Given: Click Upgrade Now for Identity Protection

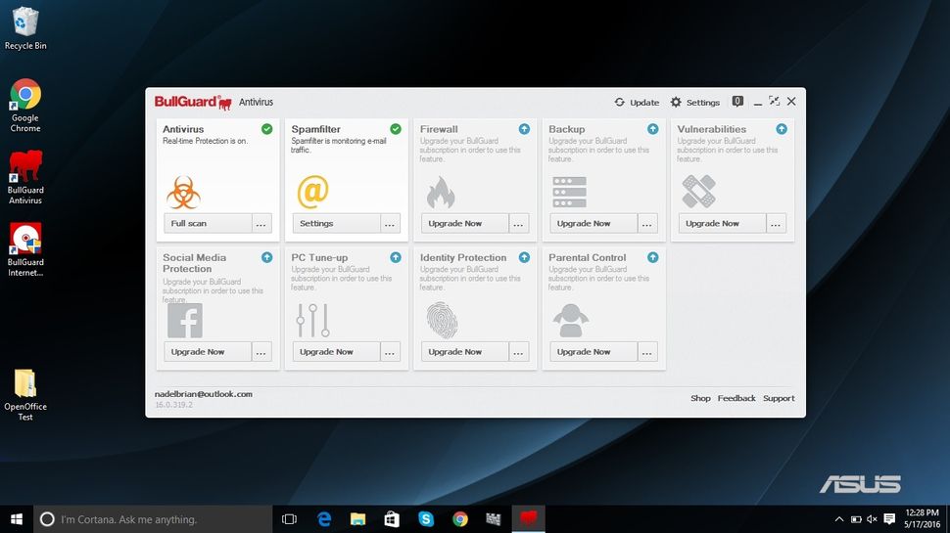Looking at the screenshot, I should [x=464, y=351].
